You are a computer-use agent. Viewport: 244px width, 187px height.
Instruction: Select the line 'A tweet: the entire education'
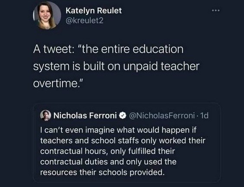pos(108,49)
